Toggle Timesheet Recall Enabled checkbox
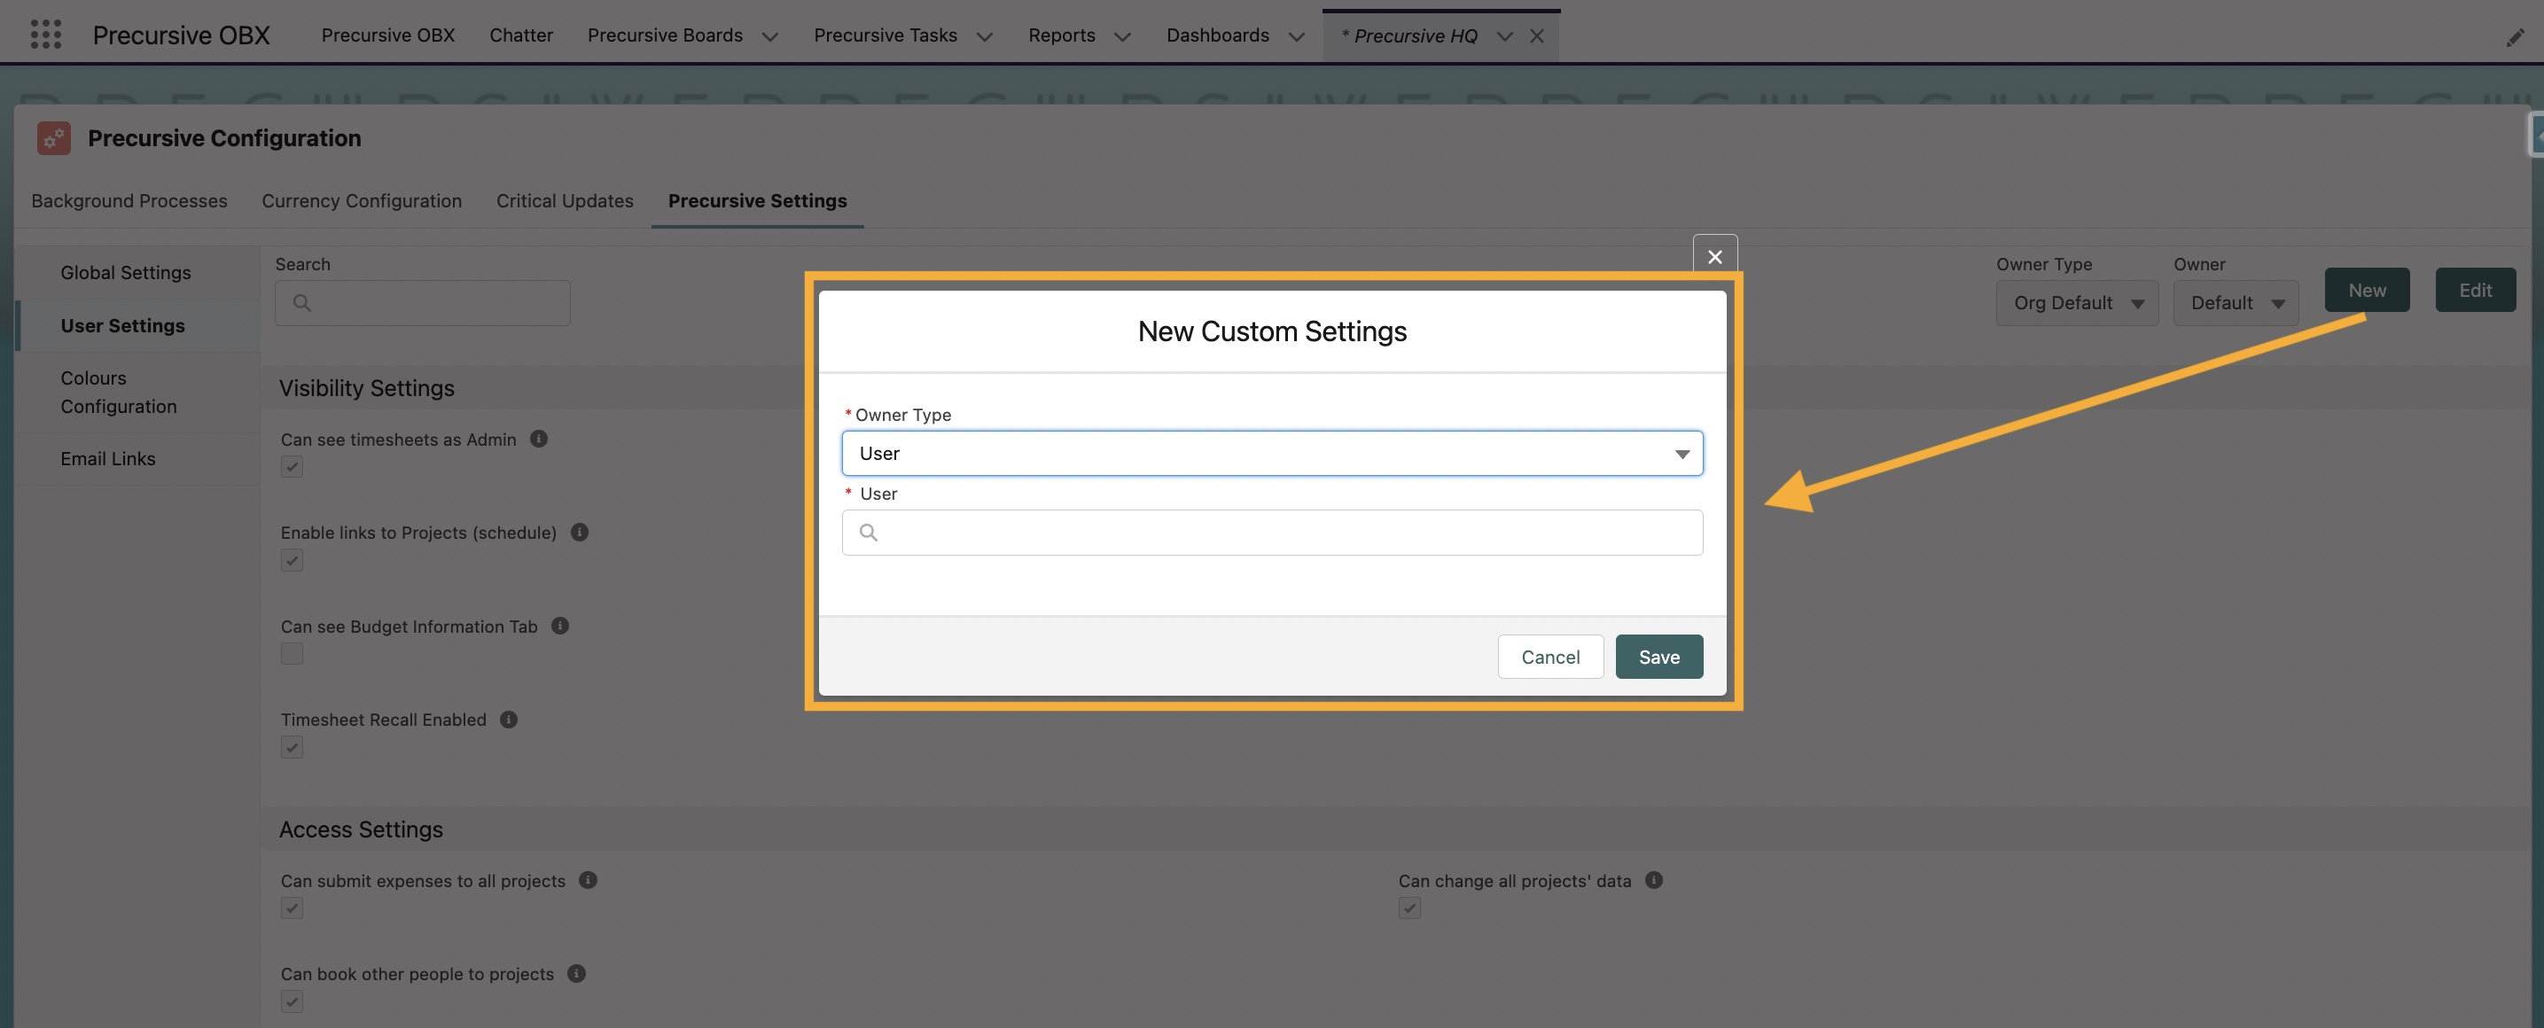This screenshot has height=1028, width=2544. pos(292,748)
